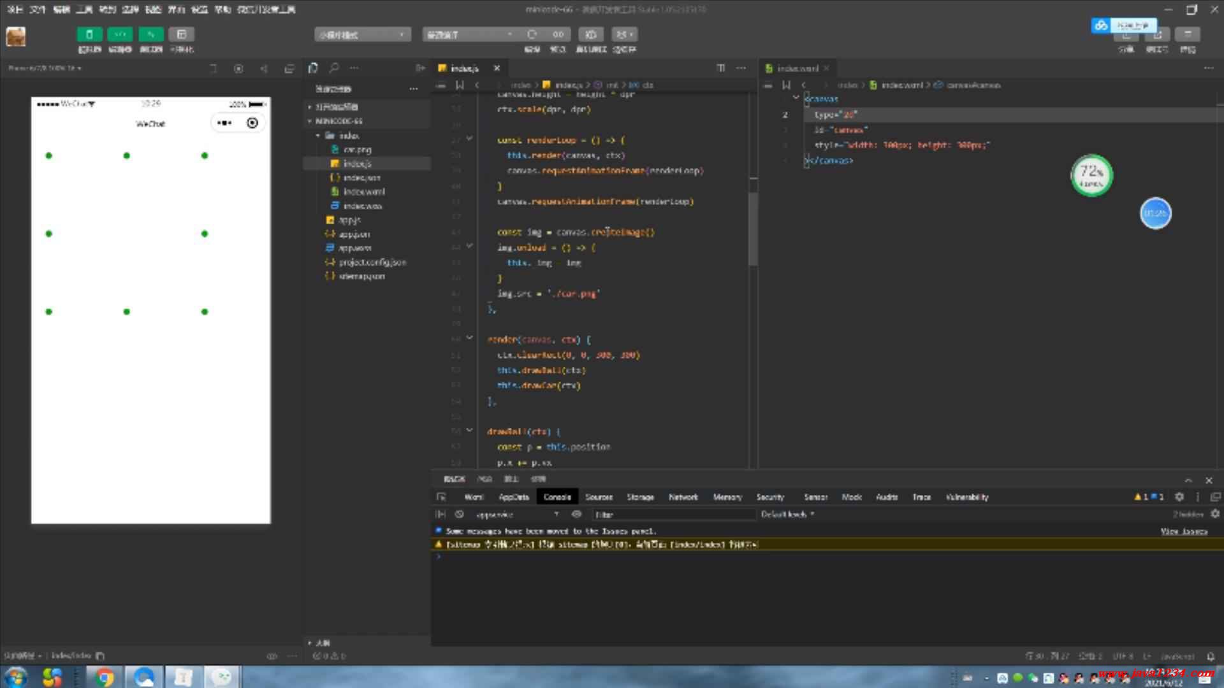
Task: Click the user avatar thumbnail
Action: [x=16, y=37]
